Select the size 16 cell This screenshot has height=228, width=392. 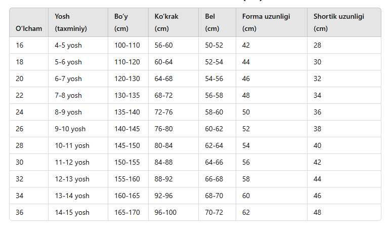[x=20, y=45]
